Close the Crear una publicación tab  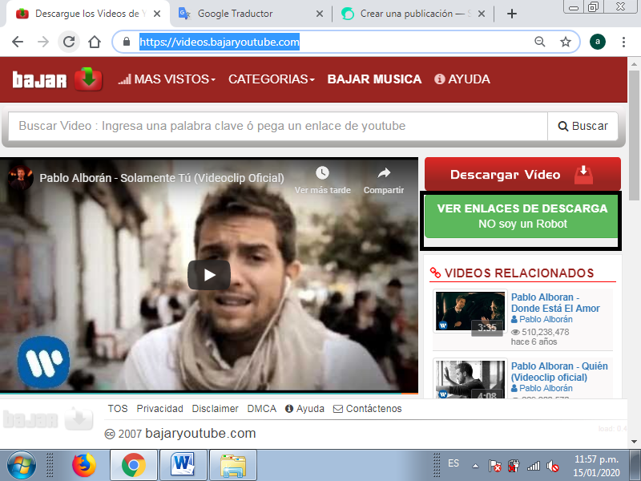482,14
